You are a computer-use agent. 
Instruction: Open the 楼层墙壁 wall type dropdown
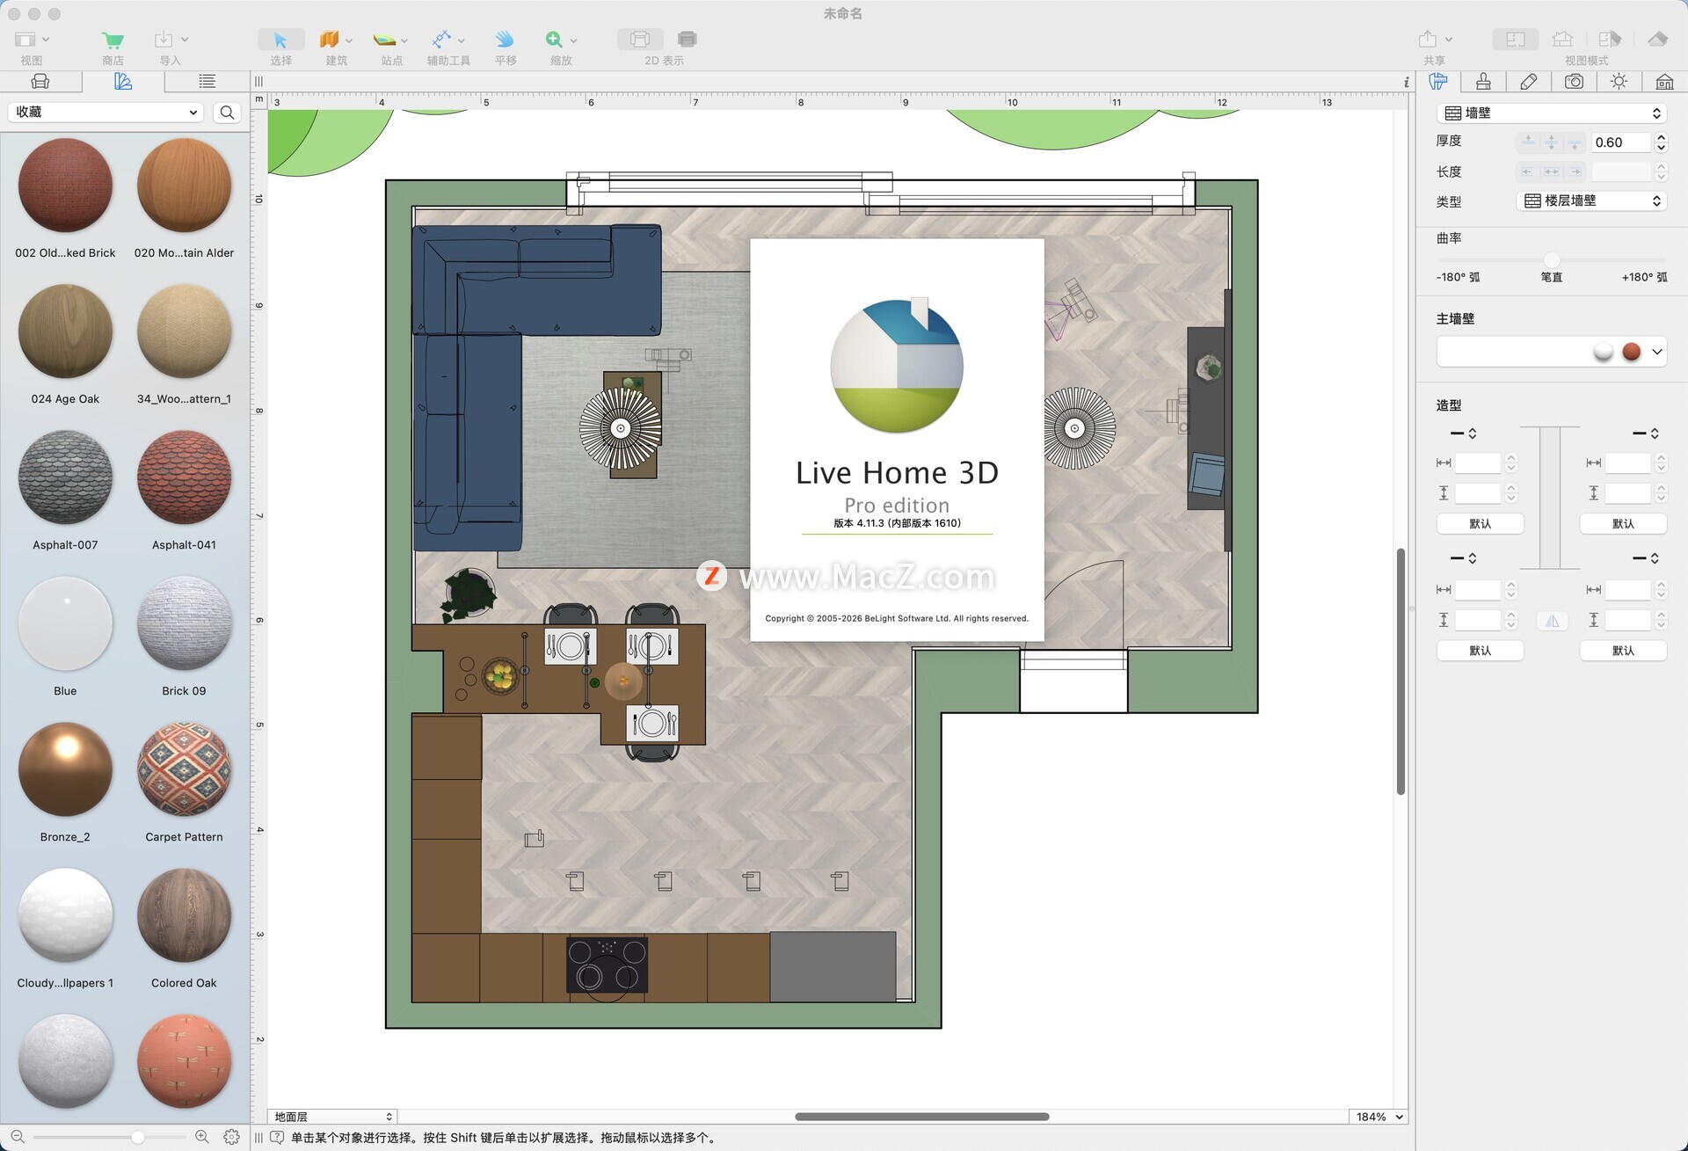[1592, 201]
